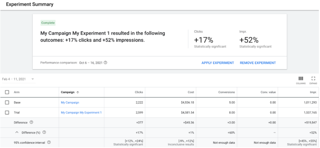Click Base conversions value 5.00

pyautogui.click(x=232, y=102)
